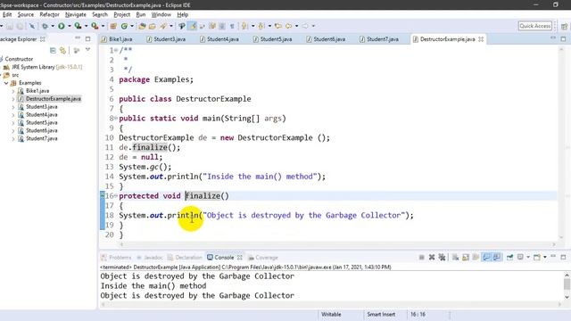Toggle Link with Editor in Package Explorer
571x321 pixels.
(63, 50)
